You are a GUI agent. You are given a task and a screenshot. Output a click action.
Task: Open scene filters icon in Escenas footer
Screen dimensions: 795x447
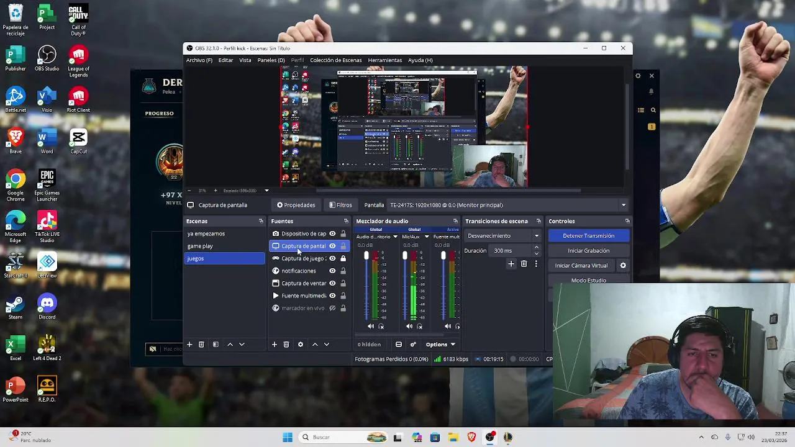216,345
